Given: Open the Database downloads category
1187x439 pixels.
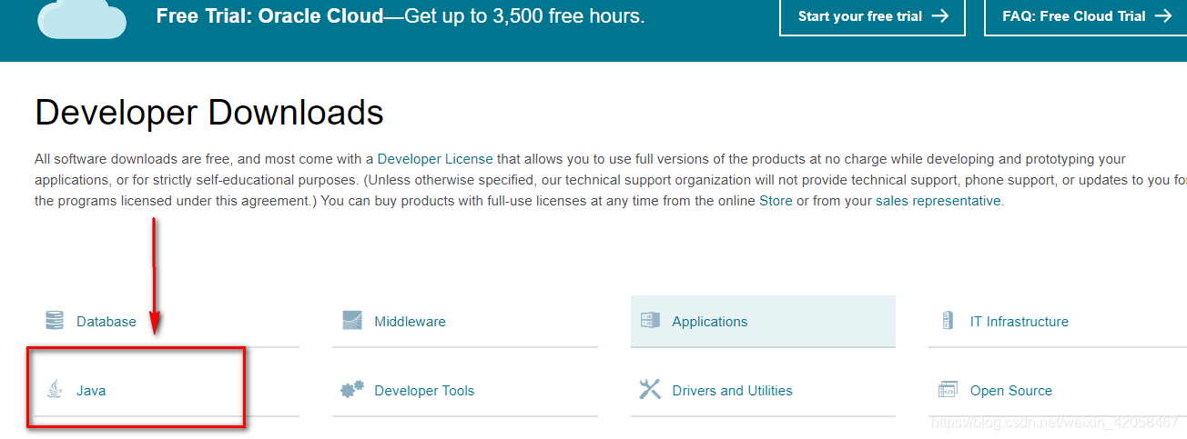Looking at the screenshot, I should 107,322.
